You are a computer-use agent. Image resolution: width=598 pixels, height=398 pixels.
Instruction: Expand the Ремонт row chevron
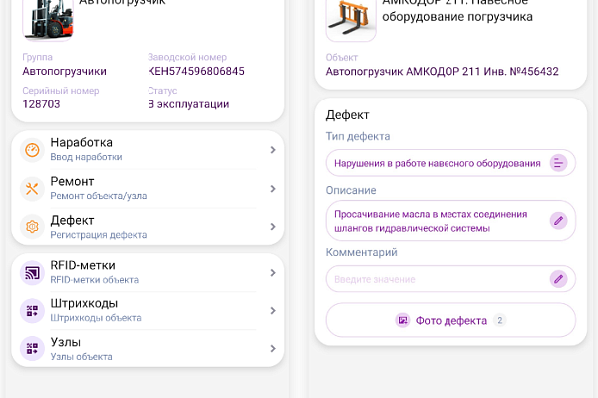point(273,188)
